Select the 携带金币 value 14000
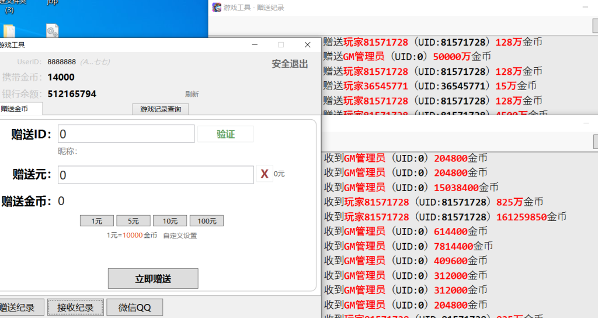Viewport: 598px width, 318px height. point(61,77)
